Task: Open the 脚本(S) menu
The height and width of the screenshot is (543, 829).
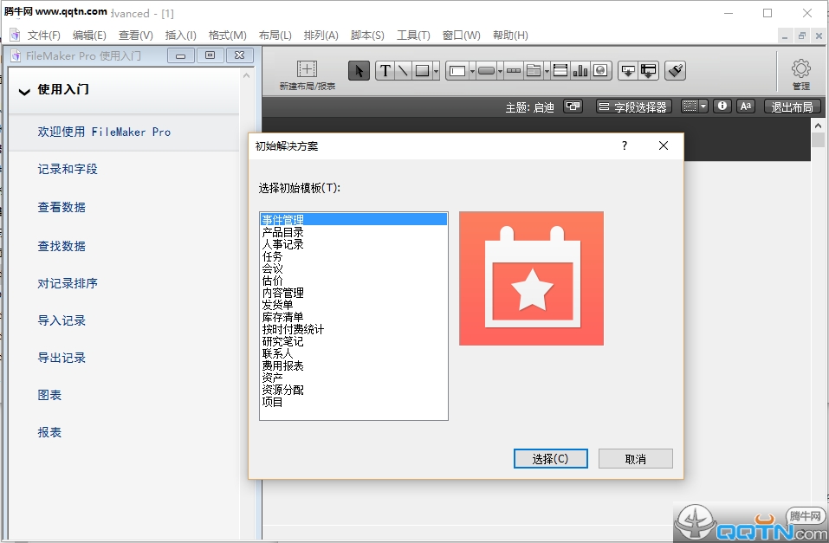Action: [367, 35]
